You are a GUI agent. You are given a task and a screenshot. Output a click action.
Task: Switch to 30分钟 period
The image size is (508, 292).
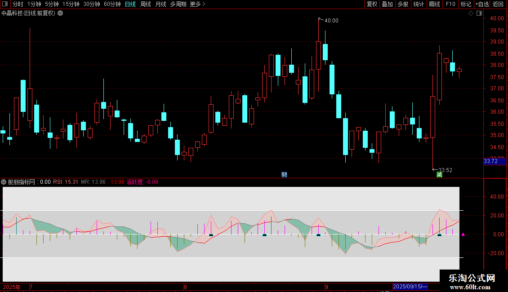point(91,4)
